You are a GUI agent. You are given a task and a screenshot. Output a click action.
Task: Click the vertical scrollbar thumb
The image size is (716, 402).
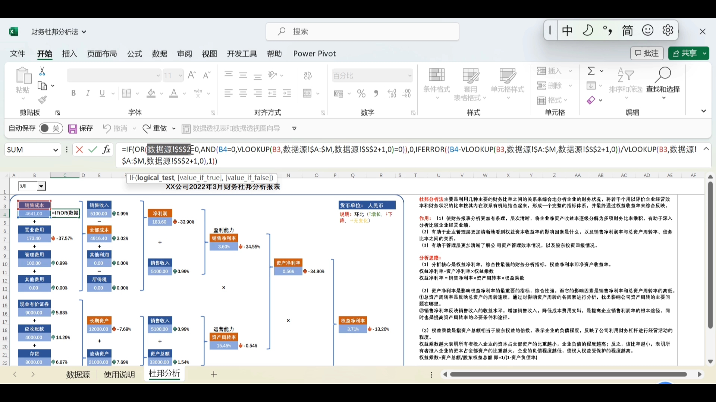(x=710, y=255)
